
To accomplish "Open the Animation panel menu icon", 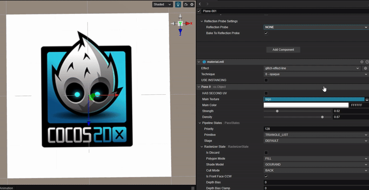I will (x=193, y=188).
